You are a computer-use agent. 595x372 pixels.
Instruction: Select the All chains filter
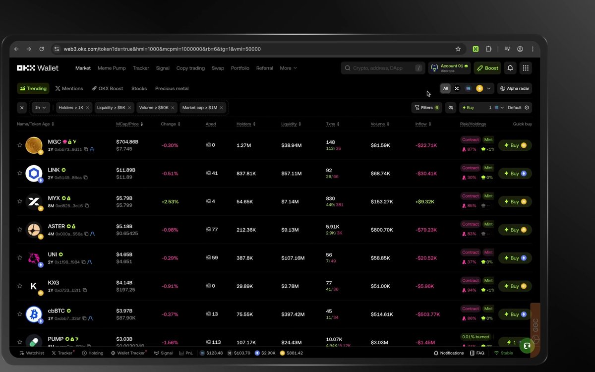pos(445,88)
